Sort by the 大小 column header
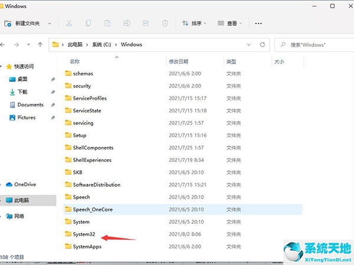354x265 pixels. coord(279,61)
